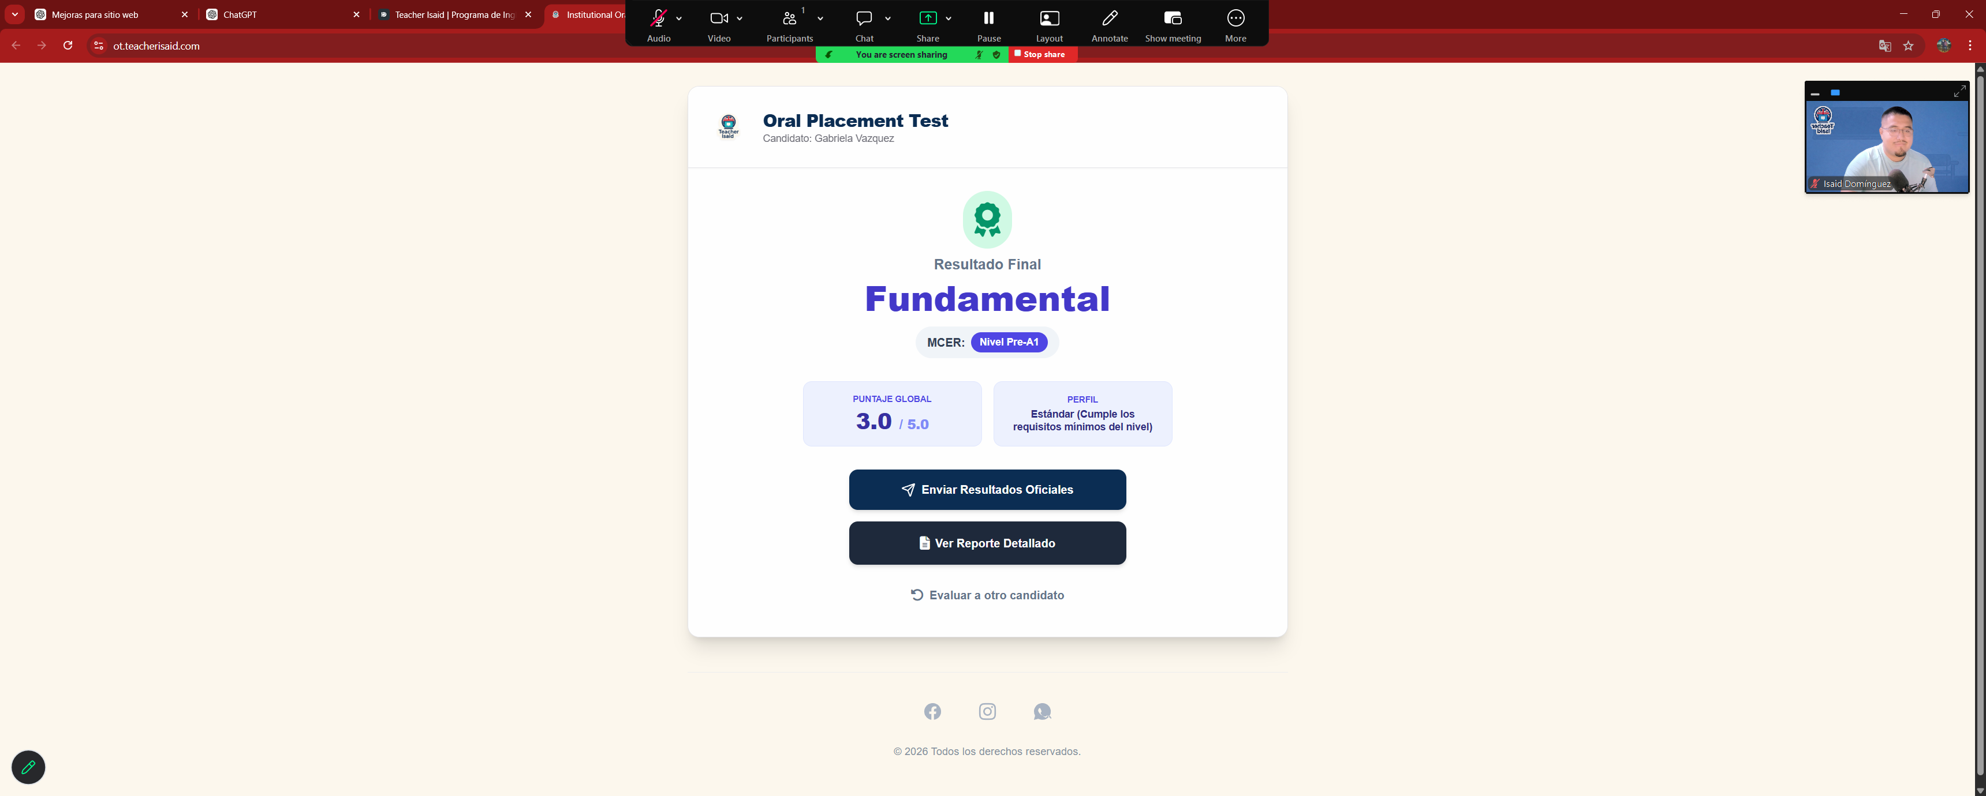The height and width of the screenshot is (796, 1986).
Task: Expand the Audio options arrow
Action: pyautogui.click(x=678, y=18)
